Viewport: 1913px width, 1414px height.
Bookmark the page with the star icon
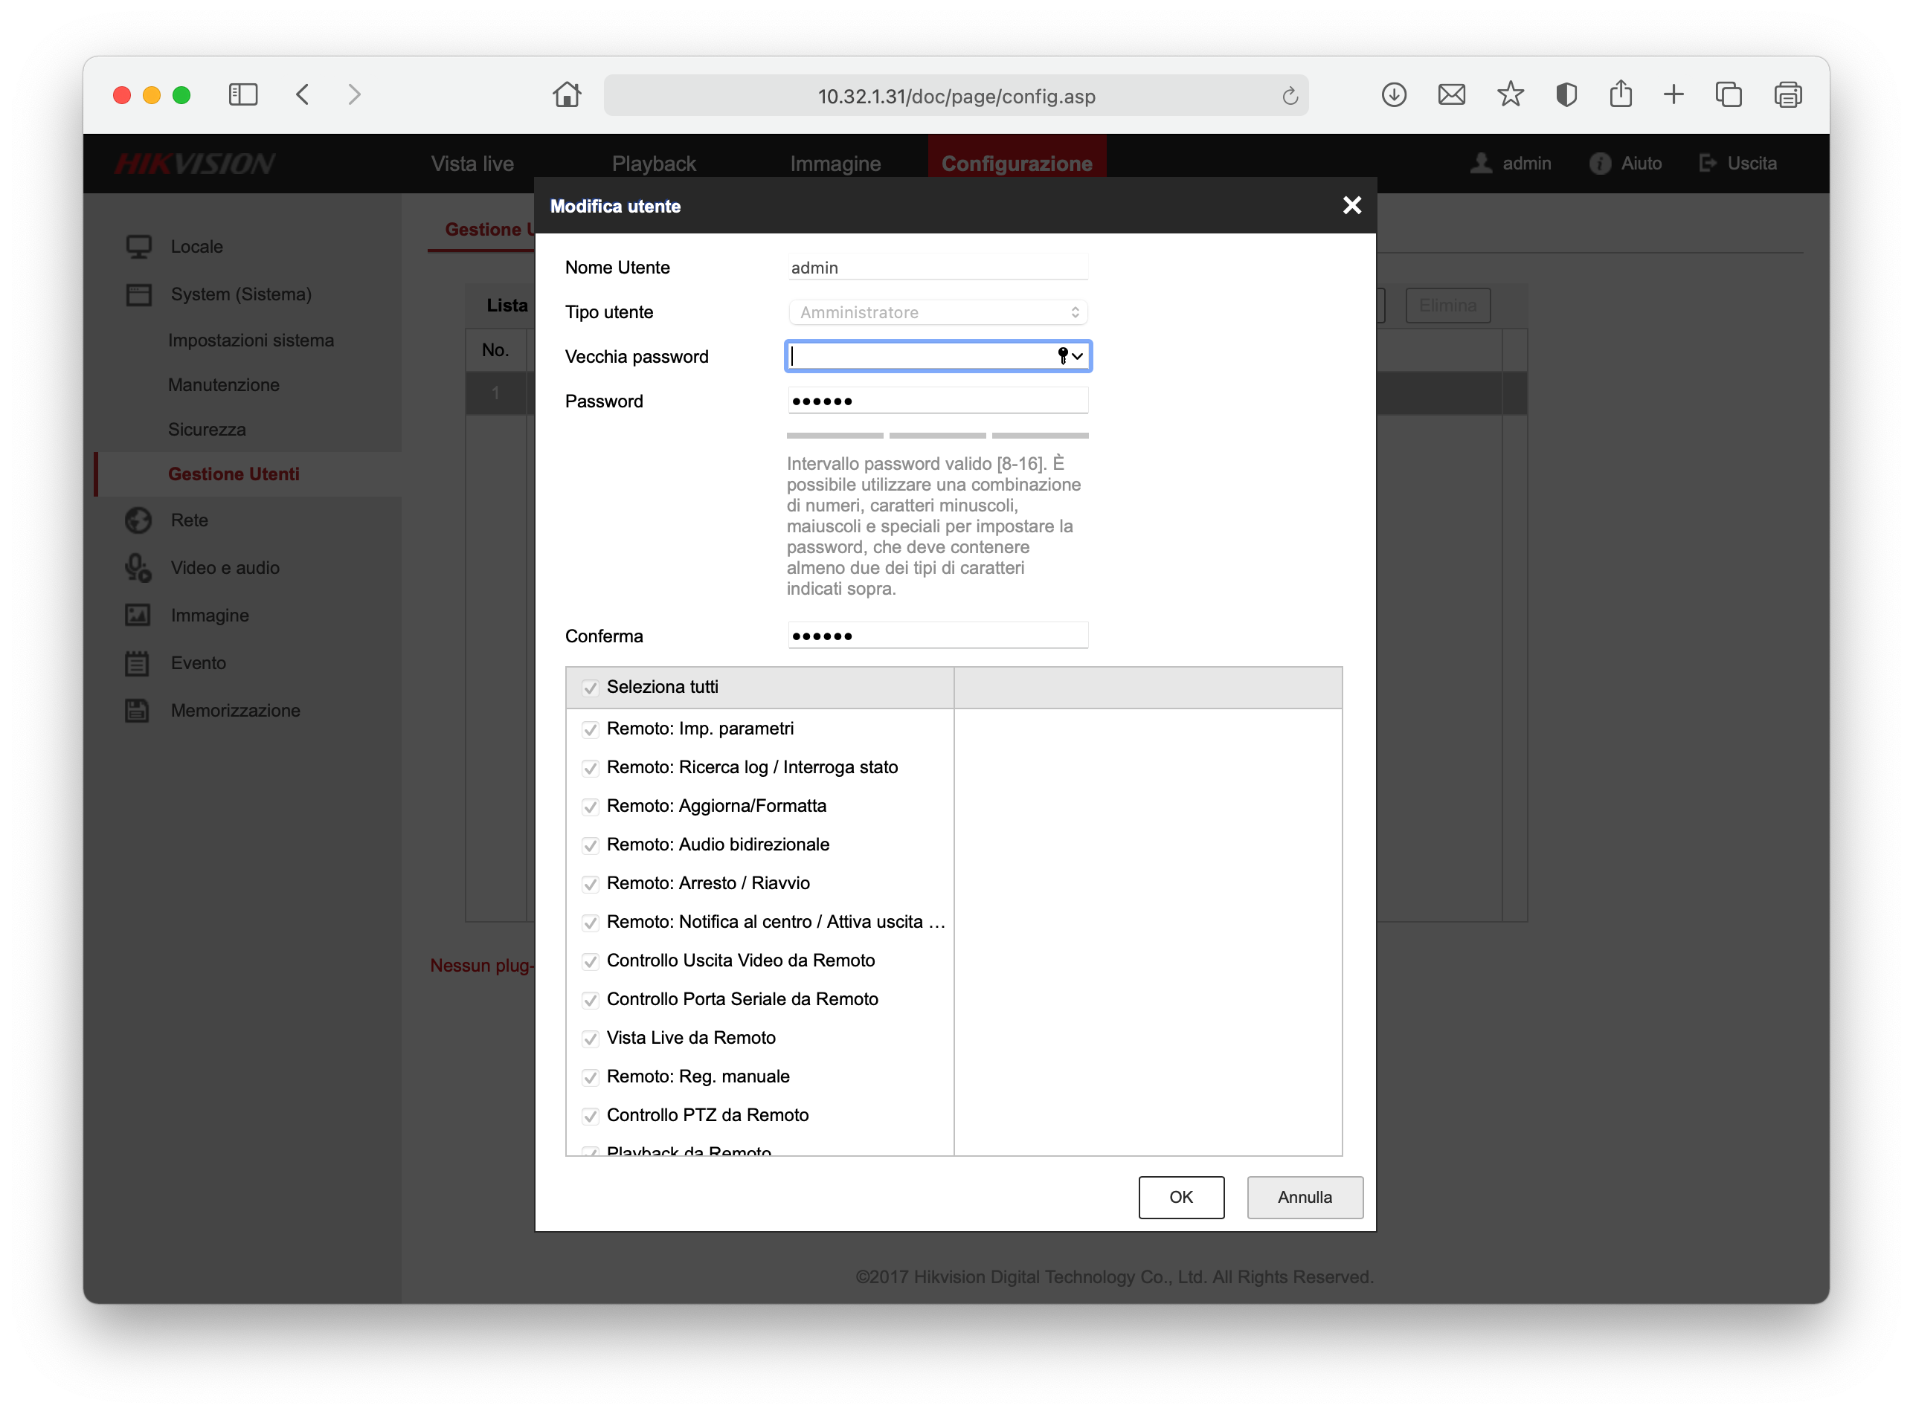point(1510,94)
